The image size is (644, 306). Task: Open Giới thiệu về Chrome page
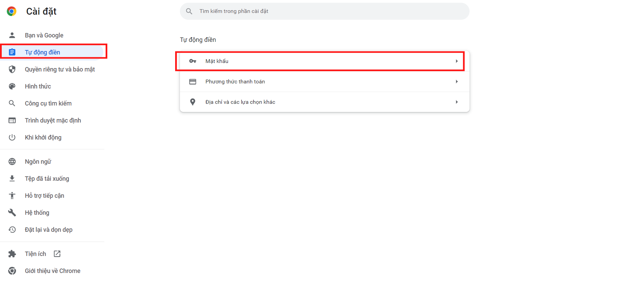pyautogui.click(x=52, y=271)
